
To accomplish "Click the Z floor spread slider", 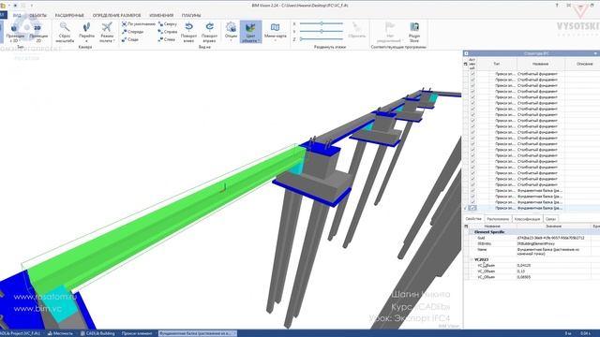I will pyautogui.click(x=322, y=39).
